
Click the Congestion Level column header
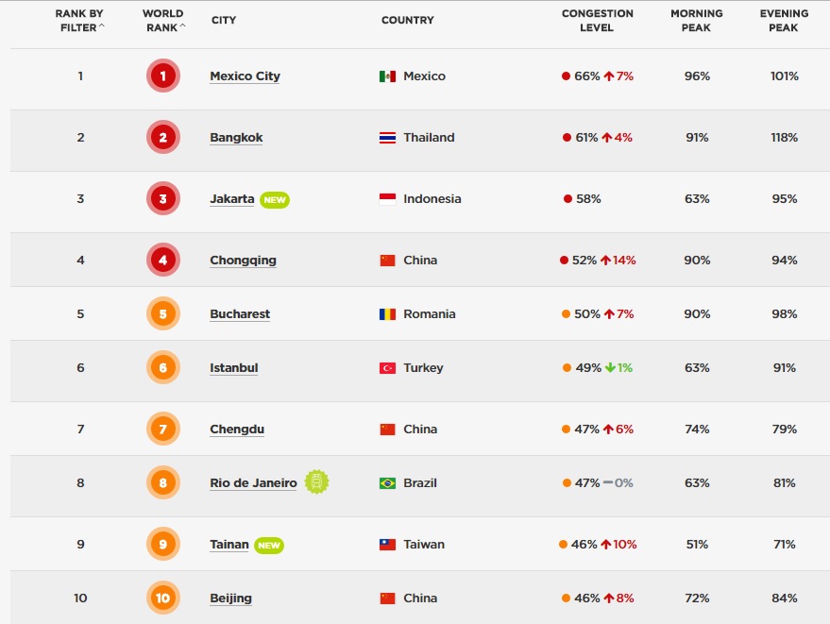[x=597, y=21]
